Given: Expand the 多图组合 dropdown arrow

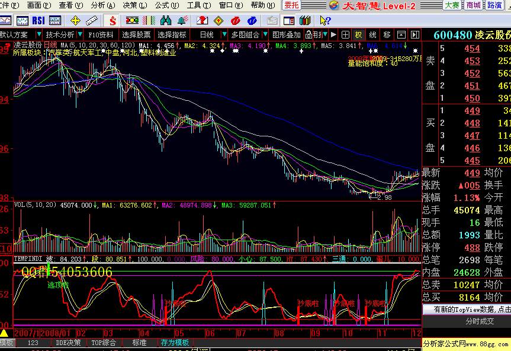Looking at the screenshot, I should pos(265,34).
